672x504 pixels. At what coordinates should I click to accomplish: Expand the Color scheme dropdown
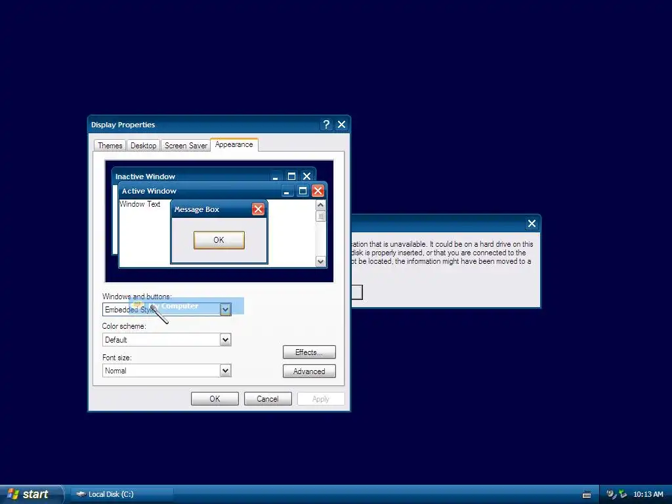click(226, 340)
